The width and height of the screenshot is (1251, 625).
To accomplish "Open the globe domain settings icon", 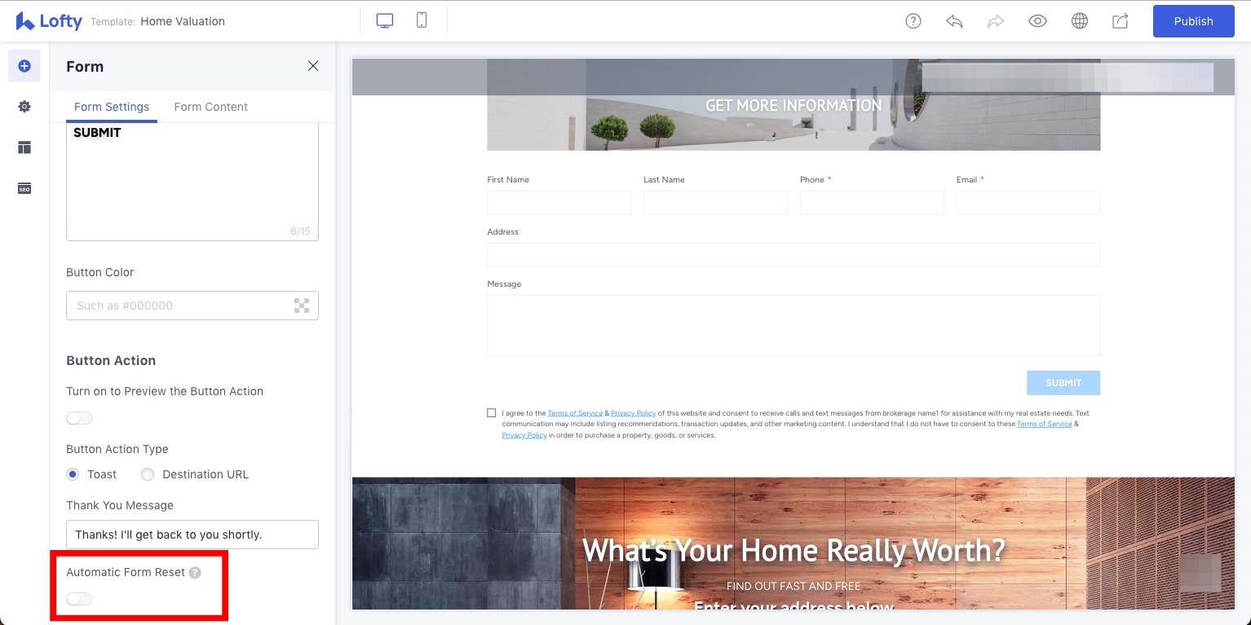I will pyautogui.click(x=1080, y=22).
